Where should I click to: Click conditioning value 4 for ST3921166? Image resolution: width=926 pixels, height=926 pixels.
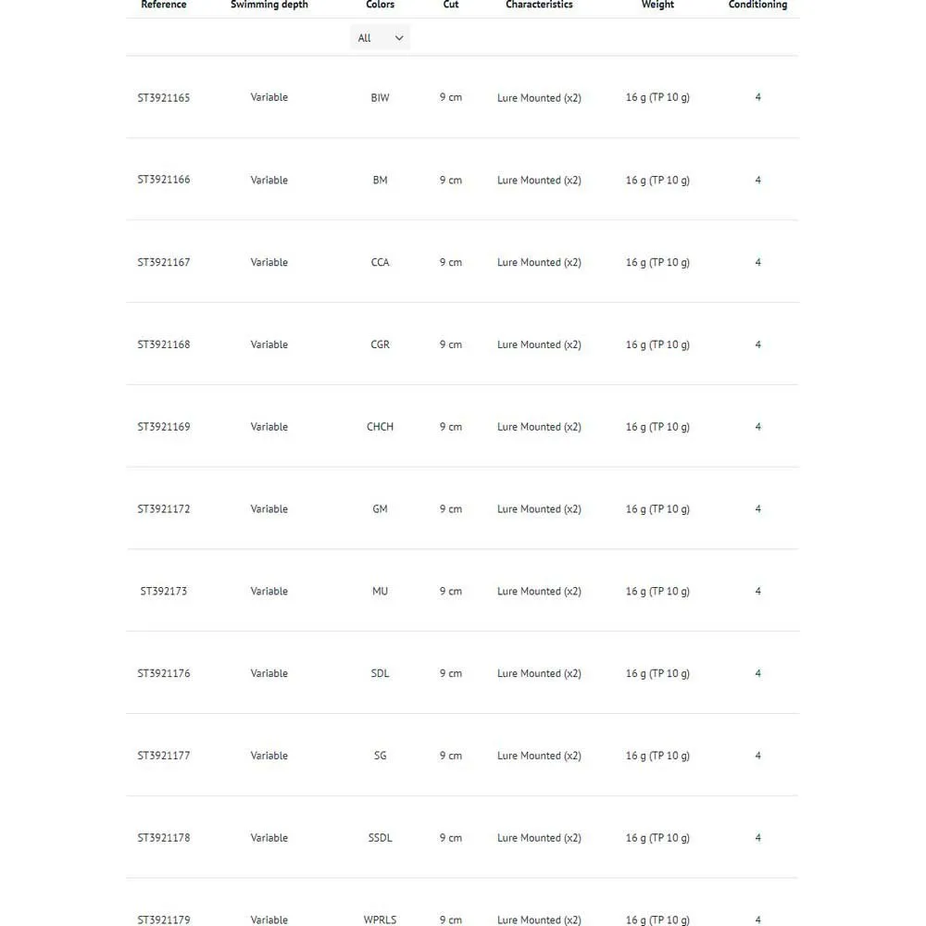[757, 180]
